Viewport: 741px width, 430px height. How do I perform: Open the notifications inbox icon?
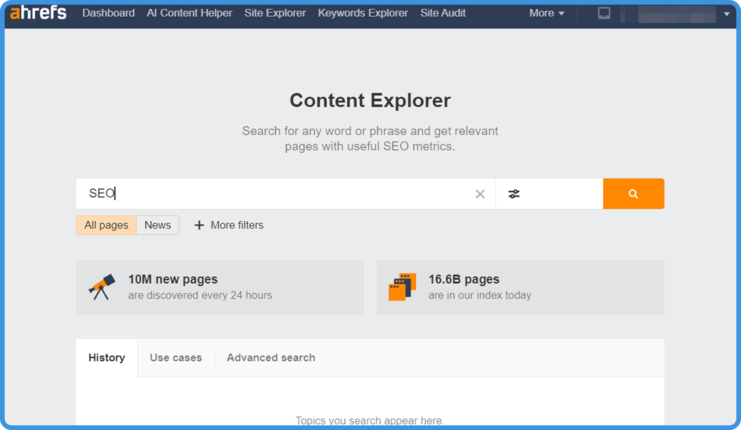(x=604, y=13)
